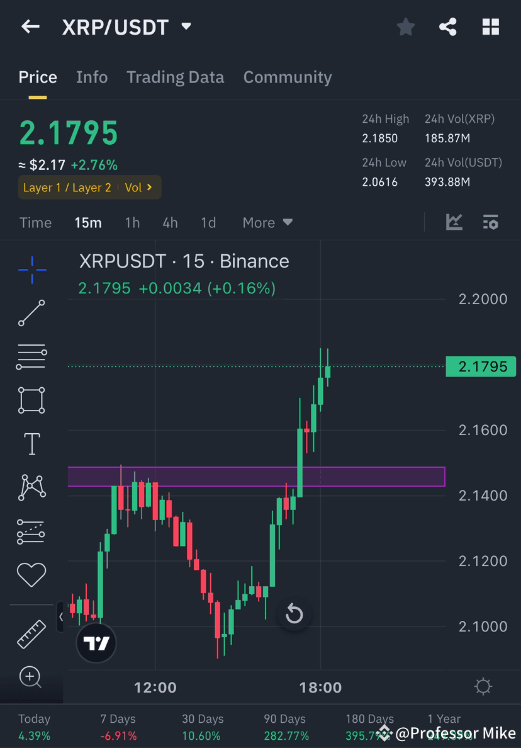Select the horizontal lines tool
This screenshot has height=748, width=521.
tap(31, 356)
